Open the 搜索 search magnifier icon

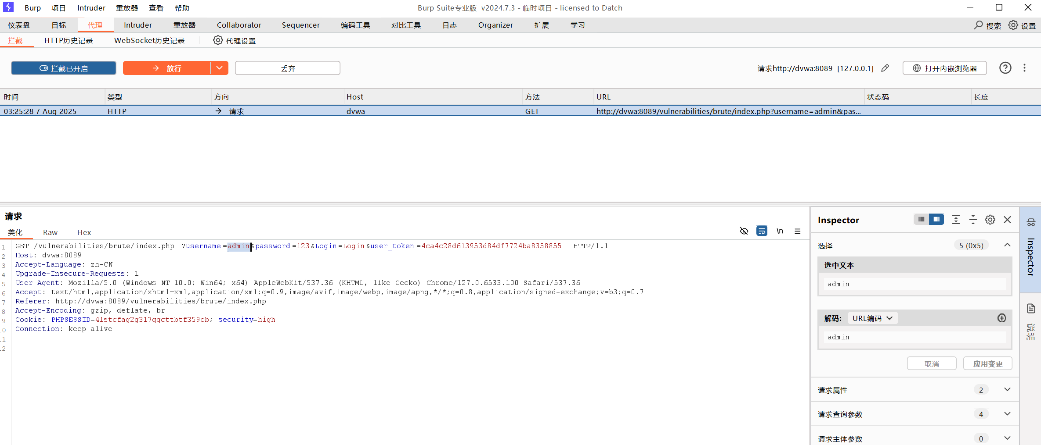tap(978, 25)
